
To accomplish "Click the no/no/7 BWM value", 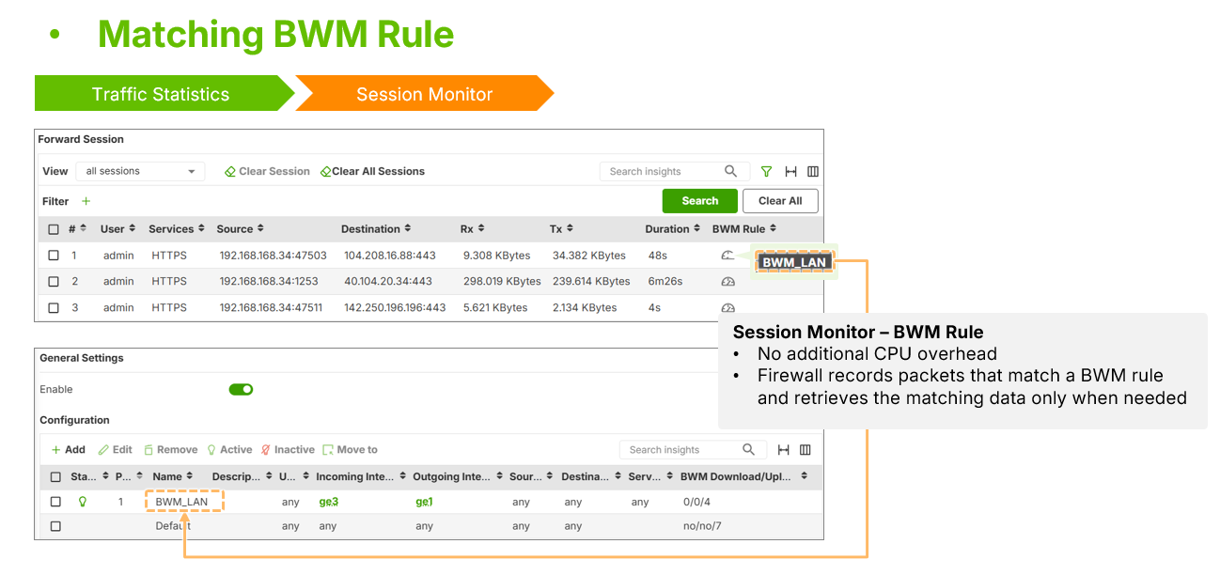I will click(703, 527).
